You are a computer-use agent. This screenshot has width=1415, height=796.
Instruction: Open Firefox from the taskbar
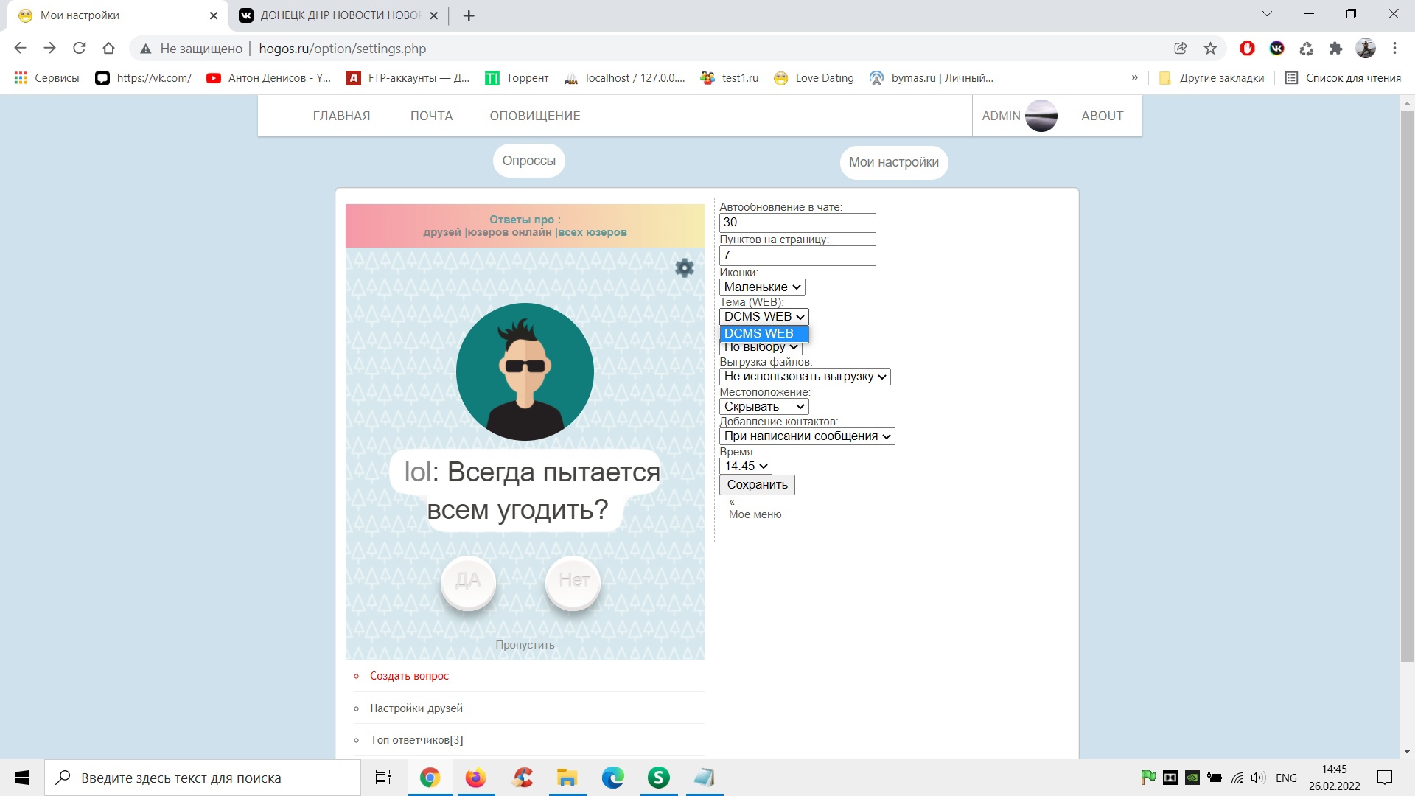tap(475, 778)
